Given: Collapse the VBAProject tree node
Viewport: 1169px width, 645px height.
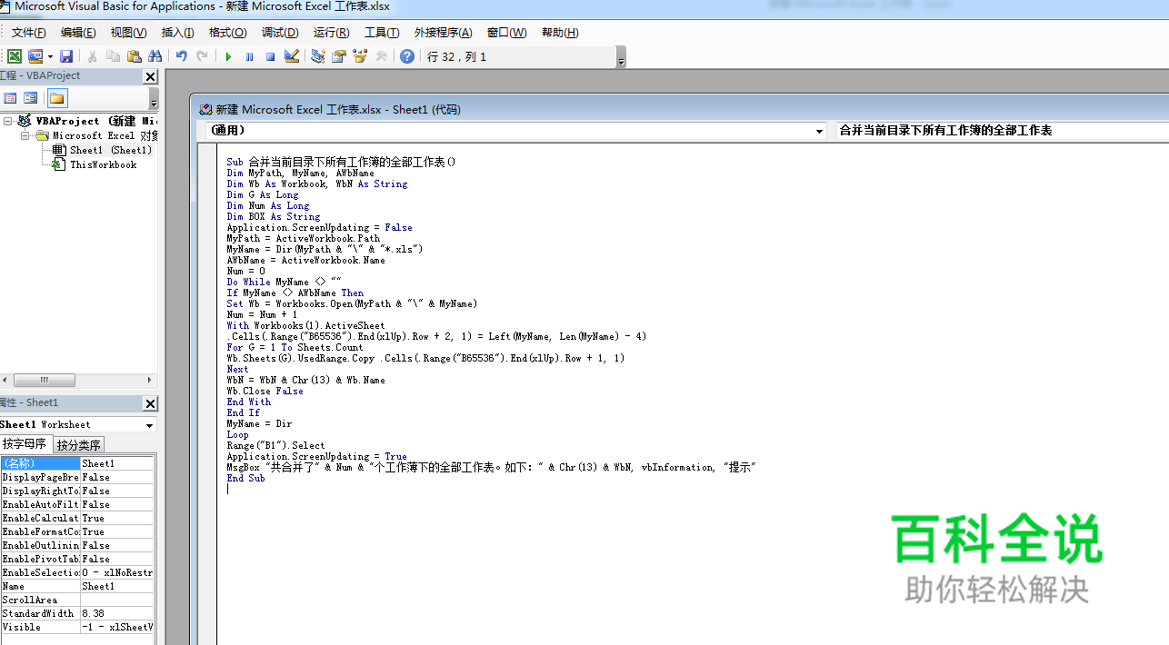Looking at the screenshot, I should [8, 121].
